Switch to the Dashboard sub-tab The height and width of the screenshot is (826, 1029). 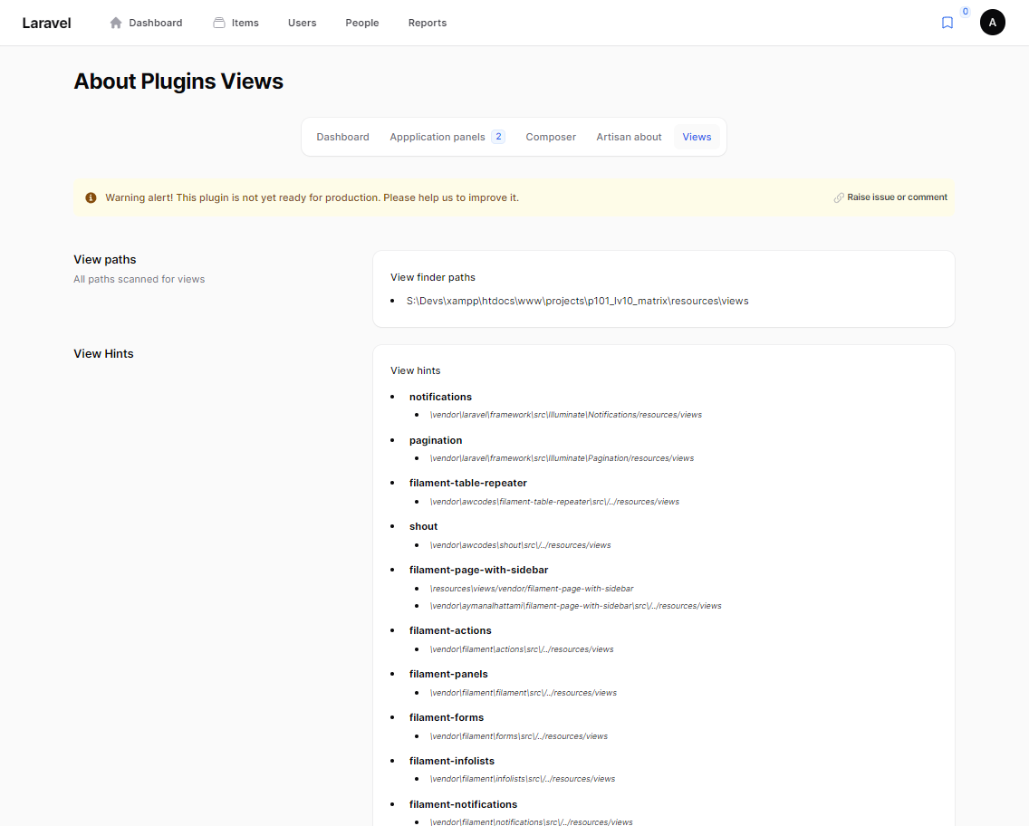[x=342, y=137]
